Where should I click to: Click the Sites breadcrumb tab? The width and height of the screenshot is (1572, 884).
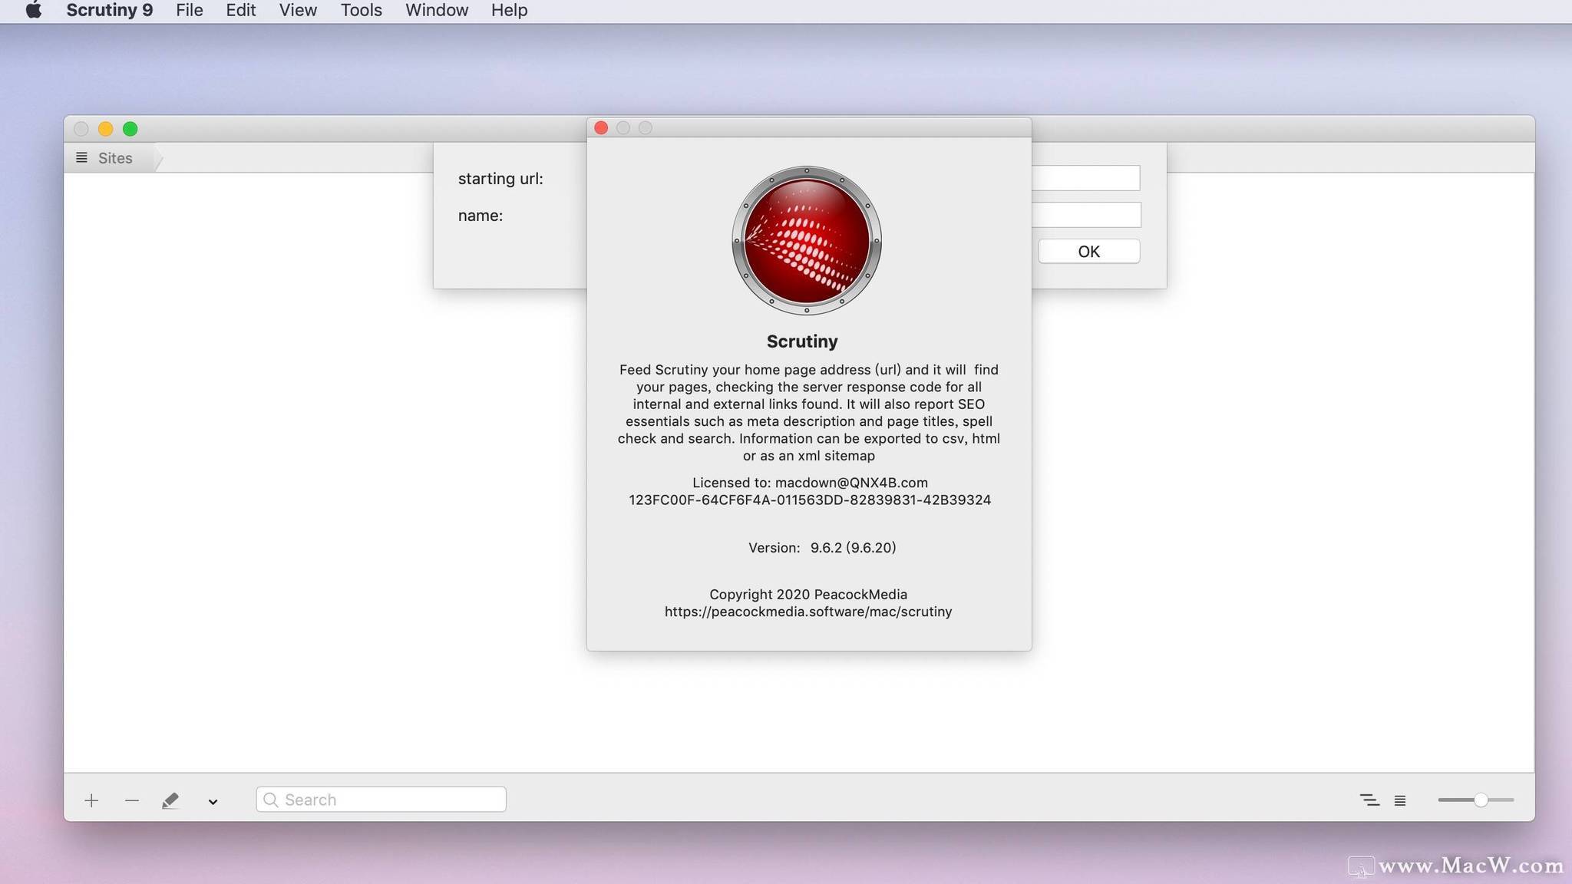coord(115,158)
